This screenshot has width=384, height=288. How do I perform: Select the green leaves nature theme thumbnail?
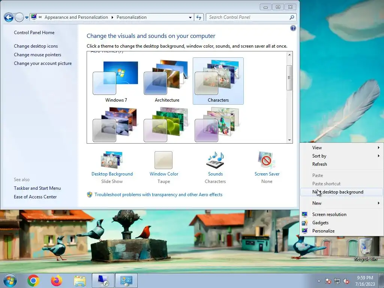pos(166,125)
